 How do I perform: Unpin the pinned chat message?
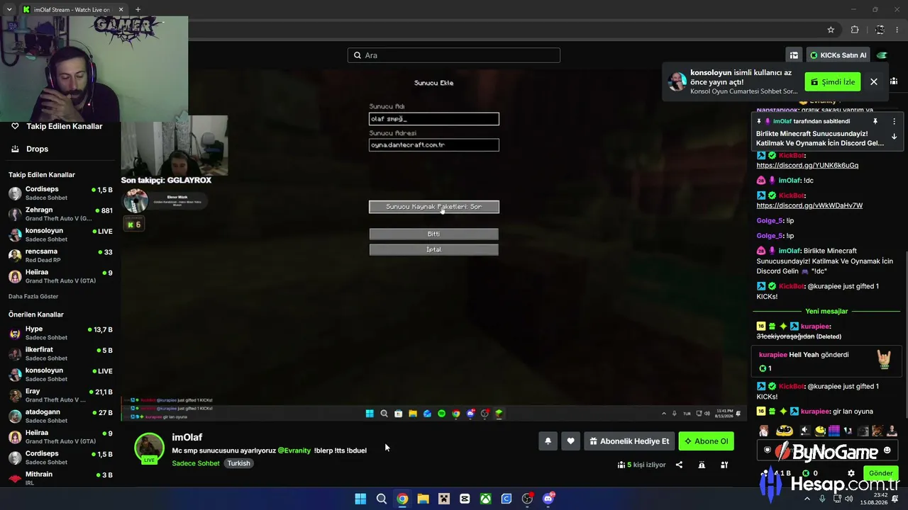click(x=875, y=121)
